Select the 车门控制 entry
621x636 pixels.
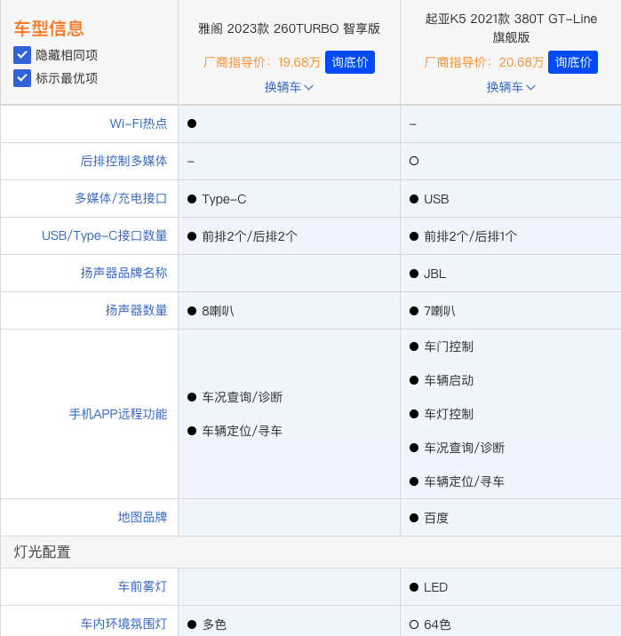[449, 346]
